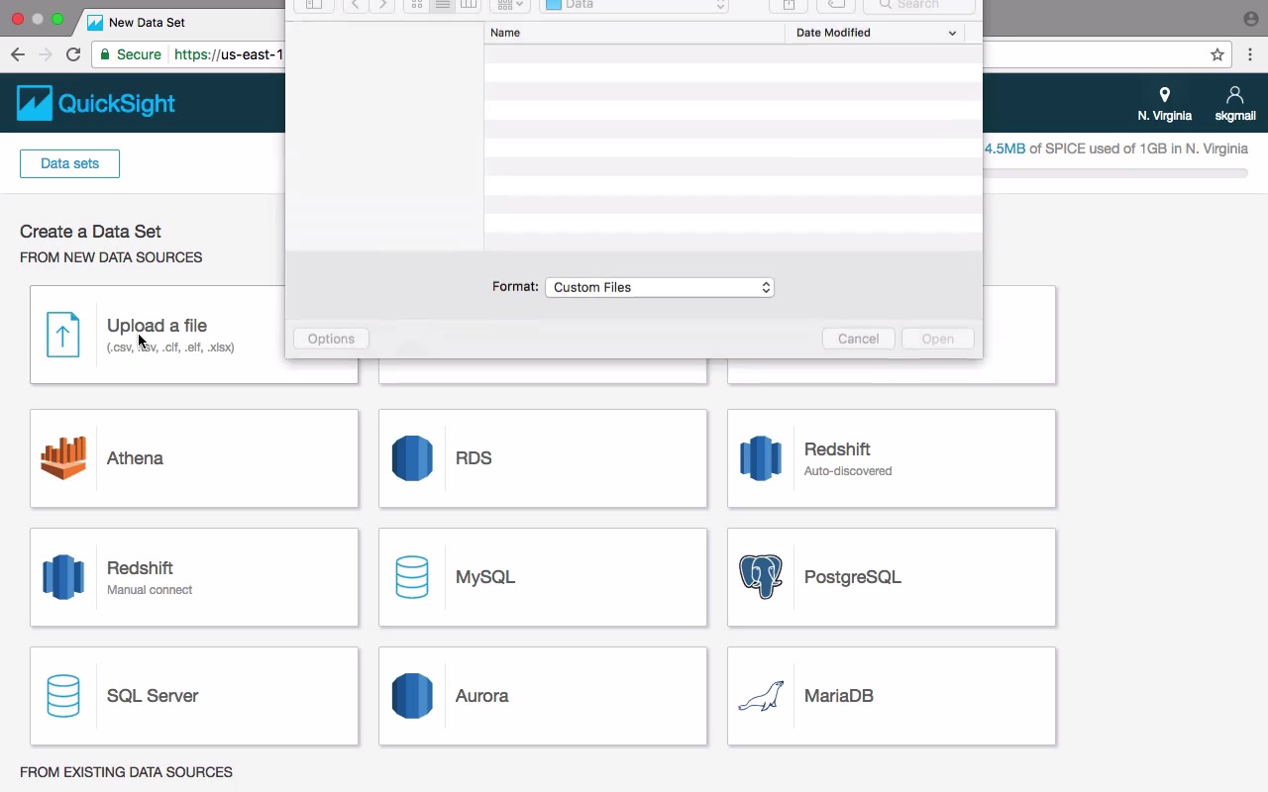Click the Options button in file dialog
Screen dimensions: 1268x792
pyautogui.click(x=331, y=339)
